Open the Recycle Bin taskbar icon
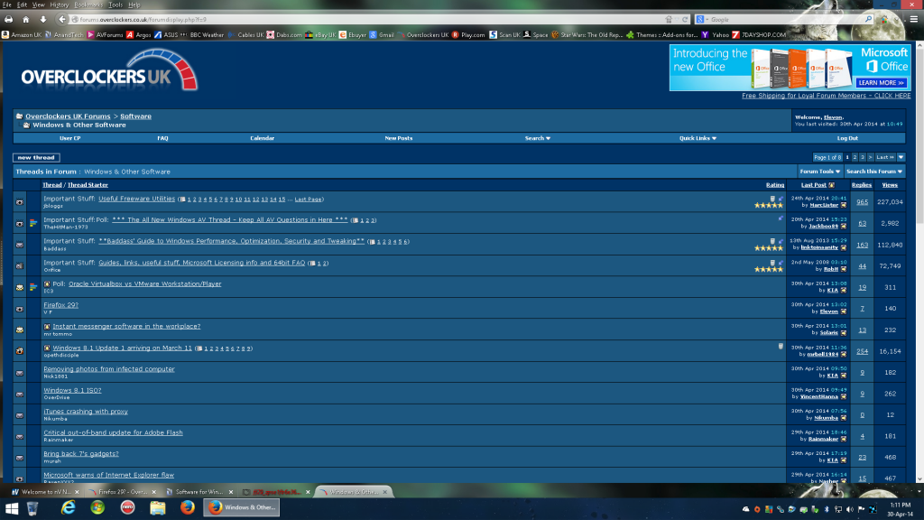The width and height of the screenshot is (924, 520). pos(32,507)
